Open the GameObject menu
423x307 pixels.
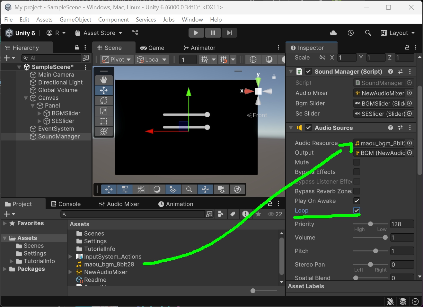click(x=75, y=20)
